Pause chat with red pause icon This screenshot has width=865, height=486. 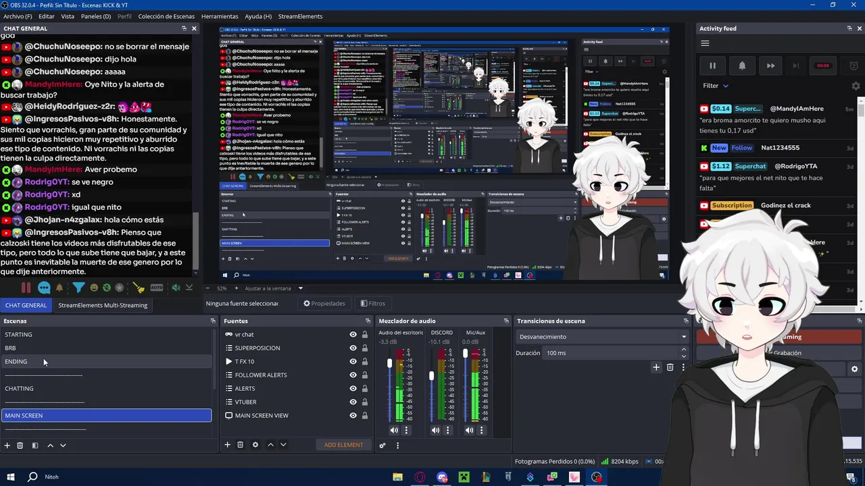click(26, 288)
